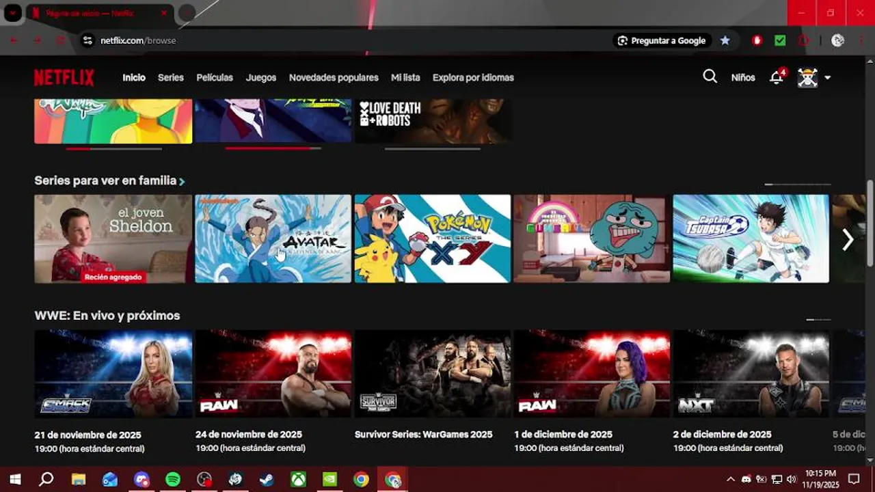Open Spotify from the taskbar

pos(173,479)
